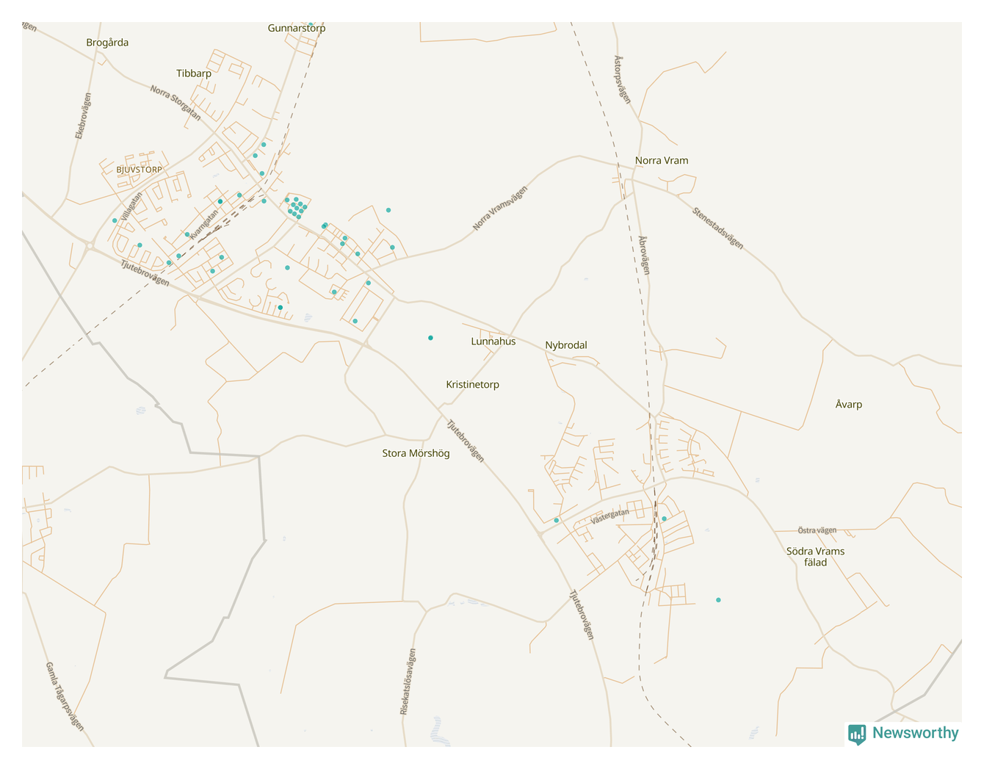Viewport: 984px width, 769px height.
Task: Click the Tibbarp place label
Action: 194,73
